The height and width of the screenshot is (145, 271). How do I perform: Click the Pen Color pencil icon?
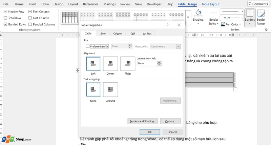(x=223, y=24)
